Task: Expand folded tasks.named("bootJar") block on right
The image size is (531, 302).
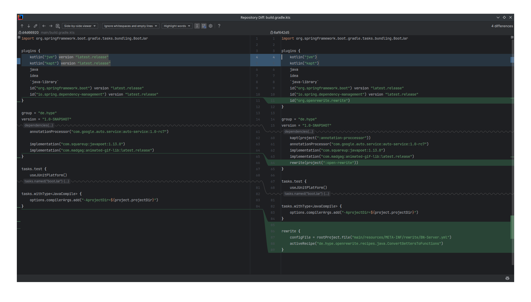Action: tap(307, 194)
